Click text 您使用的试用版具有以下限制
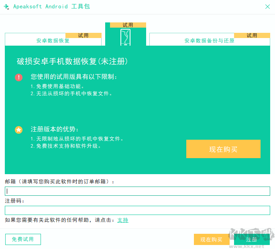The height and width of the screenshot is (249, 275). point(74,76)
